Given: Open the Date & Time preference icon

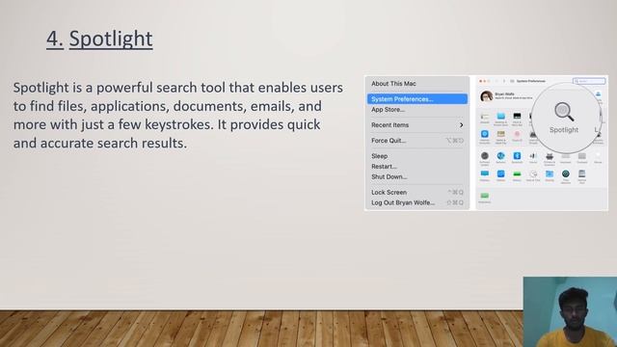Looking at the screenshot, I should point(533,173).
